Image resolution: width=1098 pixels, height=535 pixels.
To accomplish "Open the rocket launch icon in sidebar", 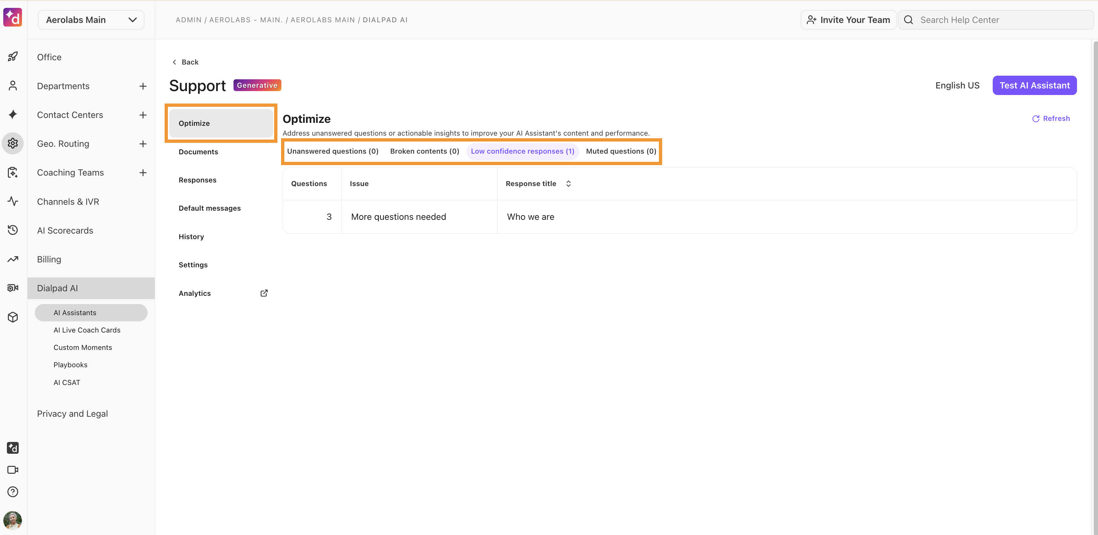I will (x=13, y=56).
